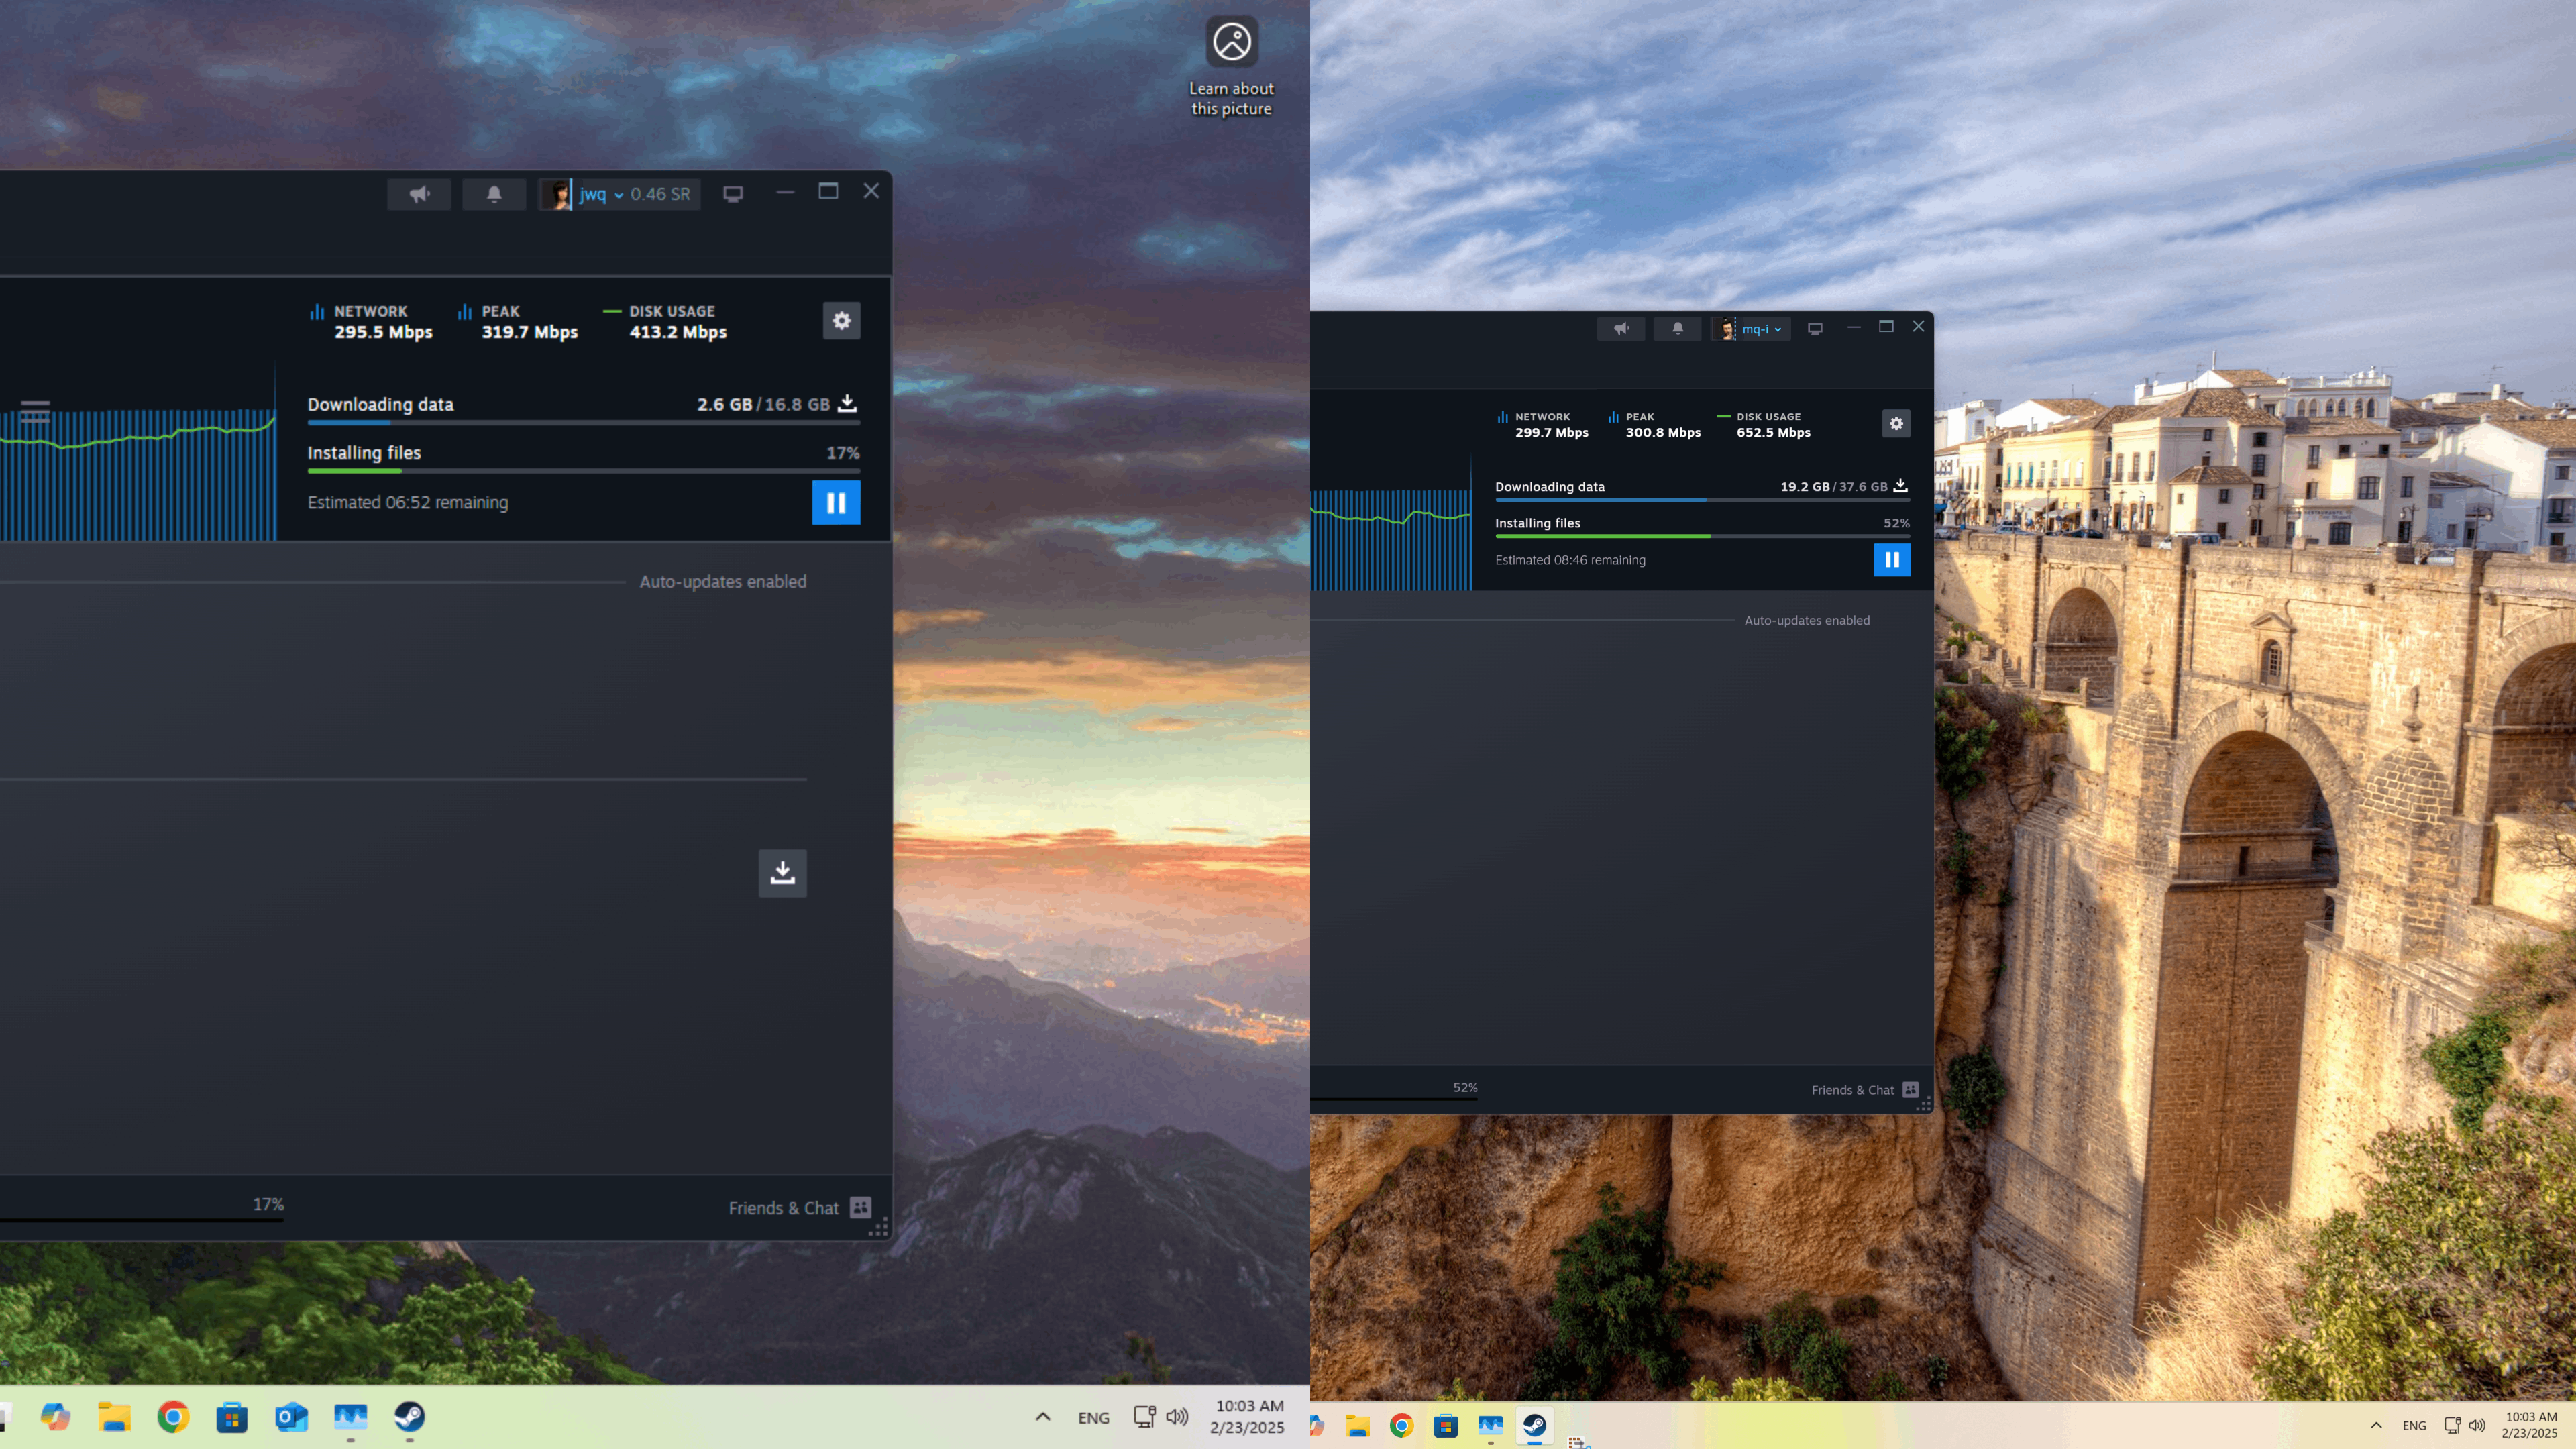Click download icon next to 37.6 GB
The height and width of the screenshot is (1449, 2576).
[x=1900, y=486]
